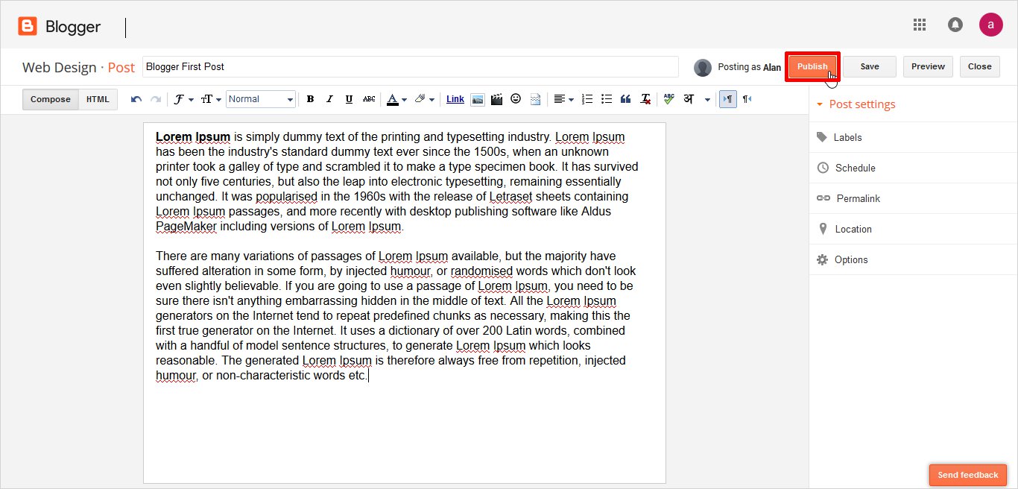
Task: Open the Labels post setting
Action: click(x=847, y=137)
